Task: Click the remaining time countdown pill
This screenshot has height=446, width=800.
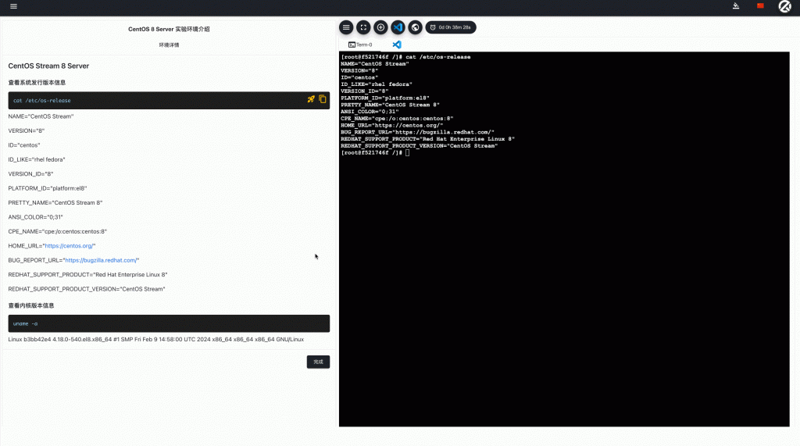Action: tap(451, 27)
